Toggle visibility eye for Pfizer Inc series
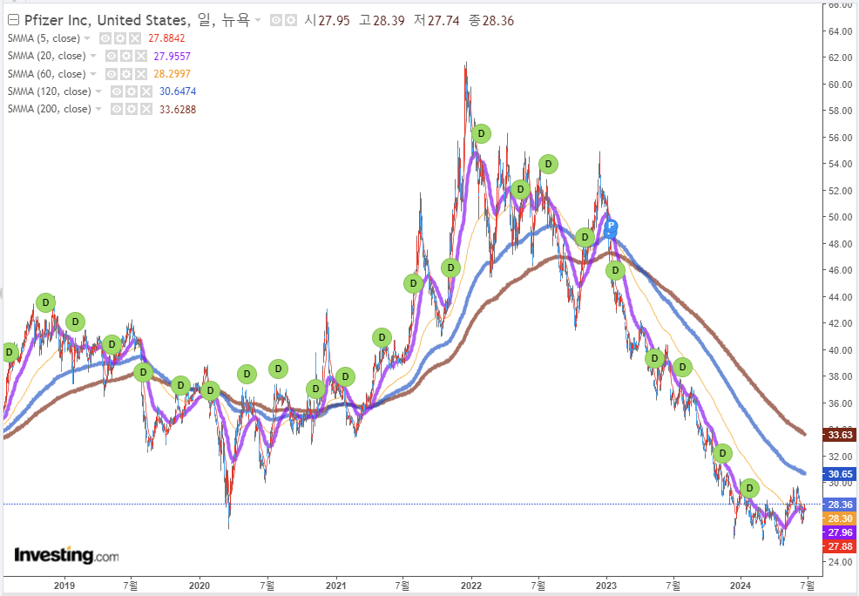This screenshot has width=859, height=596. click(276, 21)
